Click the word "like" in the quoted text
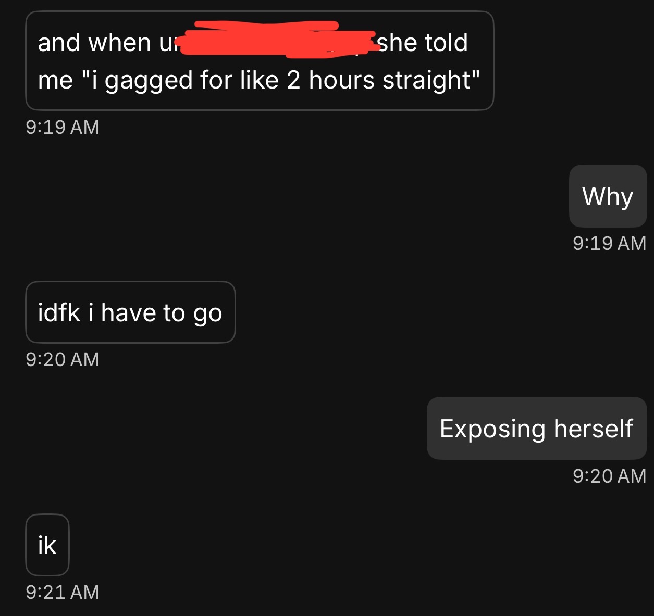The width and height of the screenshot is (654, 616). [260, 81]
